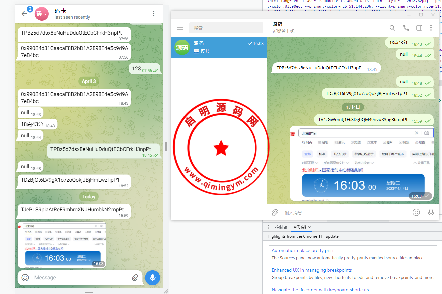This screenshot has height=294, width=442.
Task: Open the hamburger menu in Telegram desktop
Action: (180, 28)
